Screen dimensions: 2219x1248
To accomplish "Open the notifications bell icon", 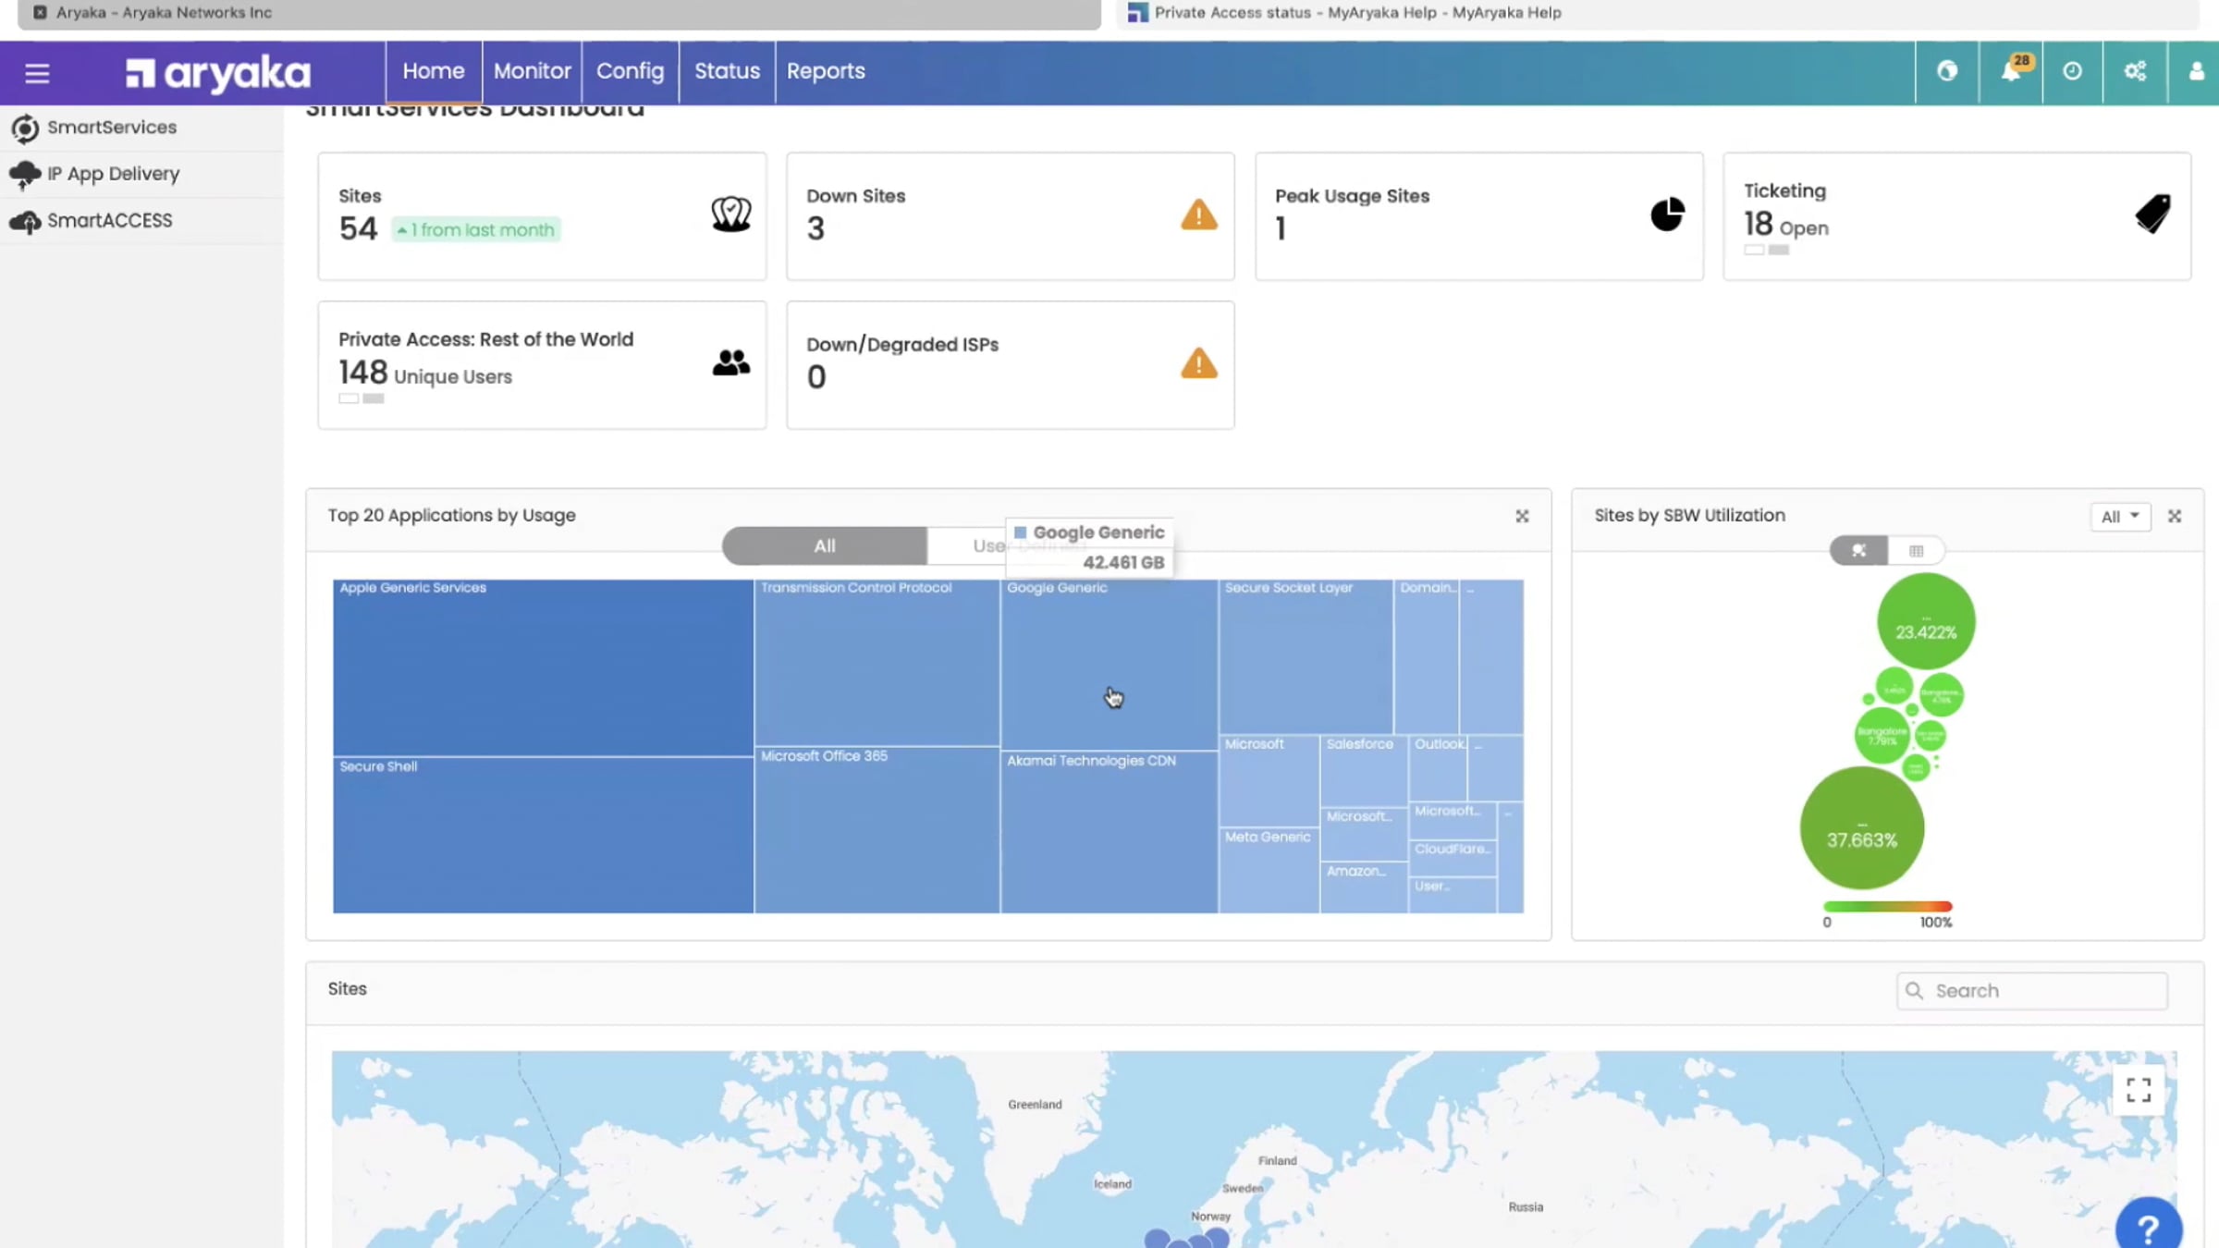I will pyautogui.click(x=2010, y=71).
